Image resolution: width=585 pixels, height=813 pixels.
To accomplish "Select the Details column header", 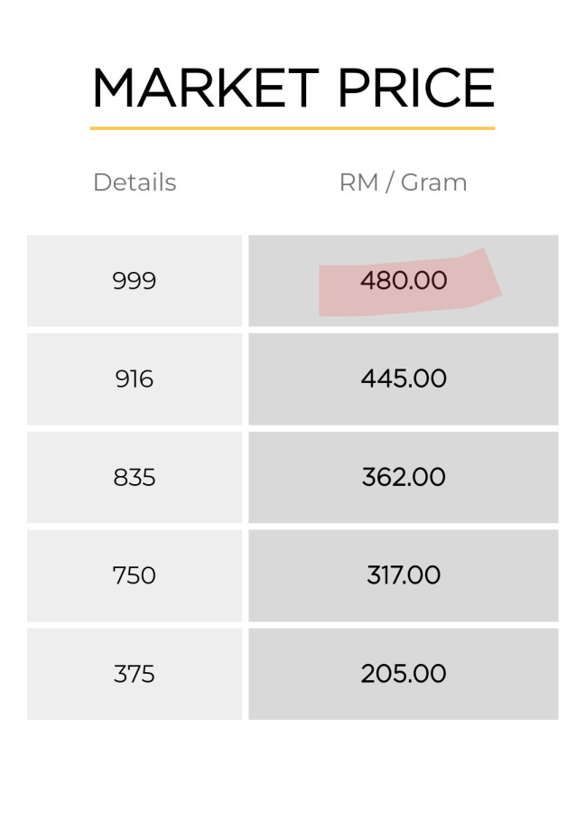I will coord(135,182).
